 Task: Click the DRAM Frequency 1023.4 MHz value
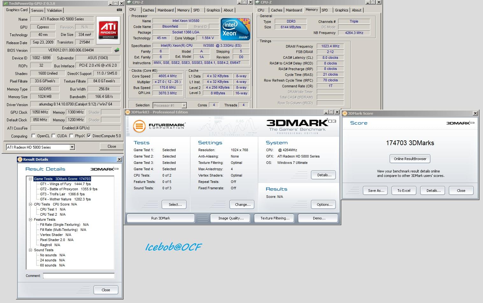330,46
